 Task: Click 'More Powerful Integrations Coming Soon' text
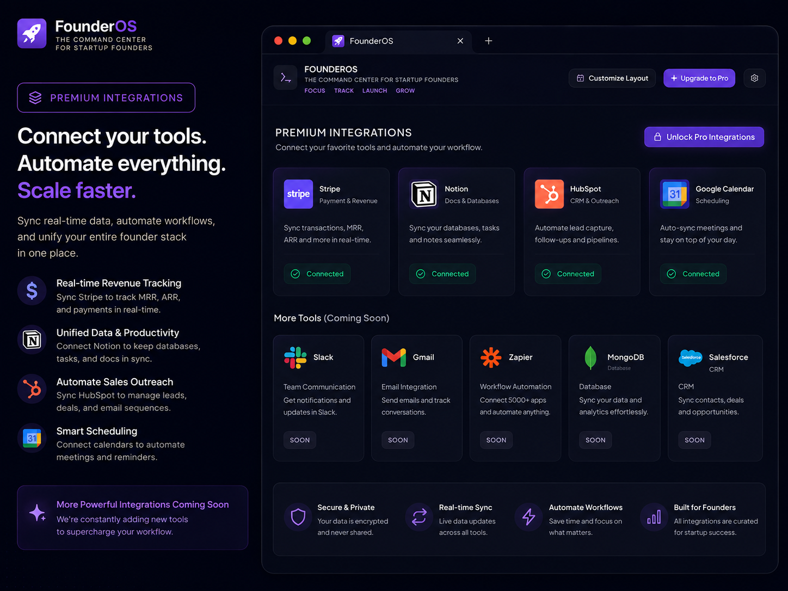tap(143, 504)
